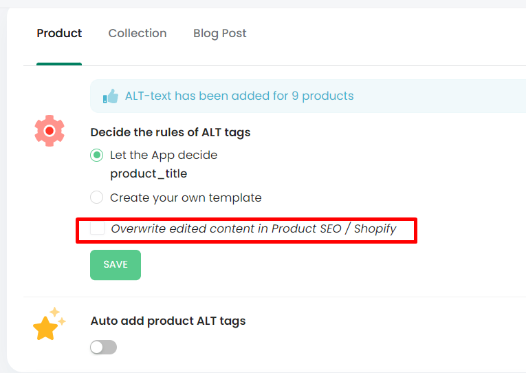Switch to the Product tab
Image resolution: width=526 pixels, height=373 pixels.
pyautogui.click(x=59, y=33)
